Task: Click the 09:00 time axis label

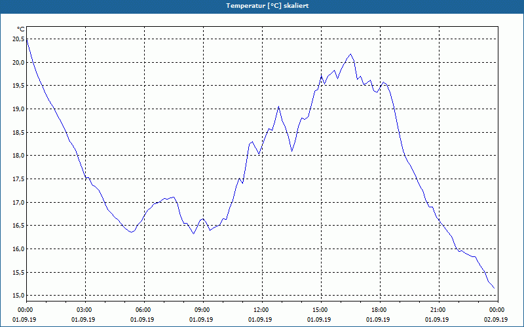Action: [x=203, y=310]
